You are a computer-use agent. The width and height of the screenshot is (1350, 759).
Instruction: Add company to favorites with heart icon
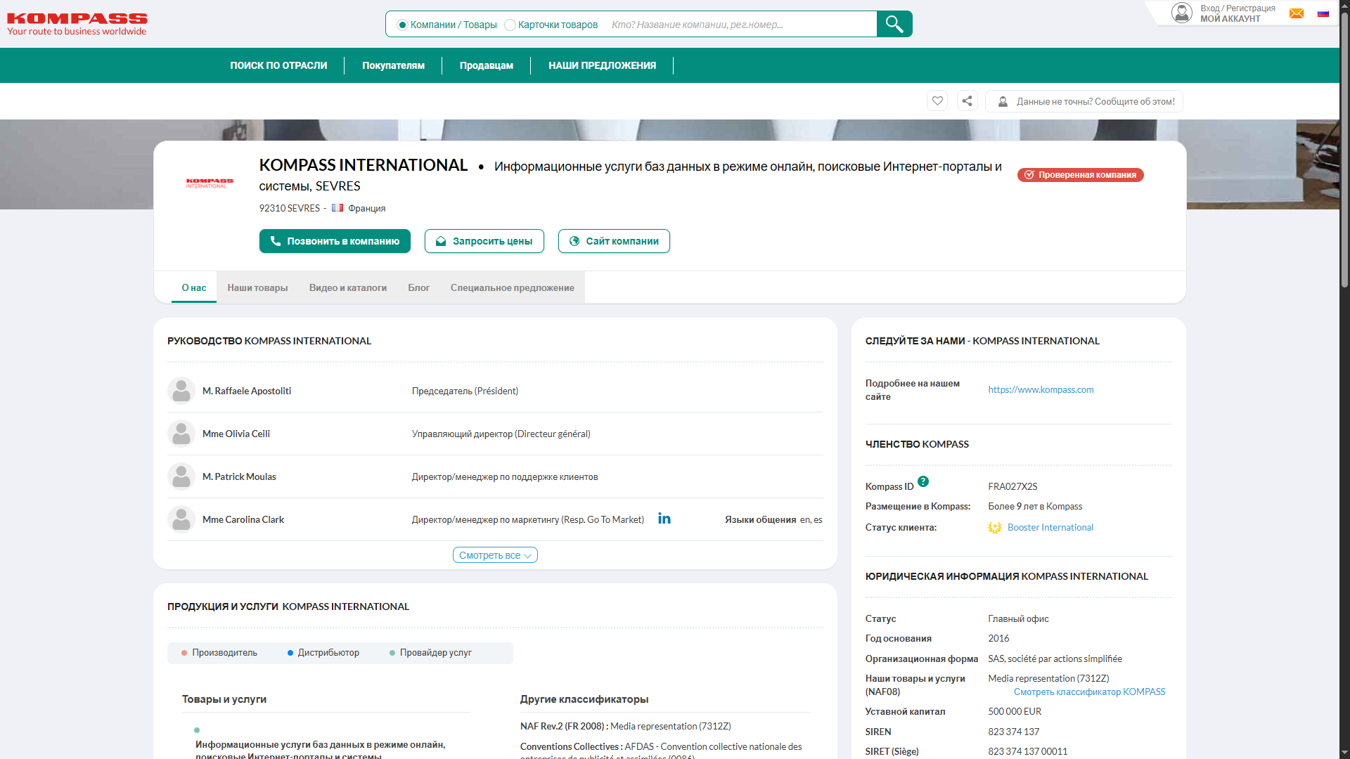pyautogui.click(x=937, y=101)
